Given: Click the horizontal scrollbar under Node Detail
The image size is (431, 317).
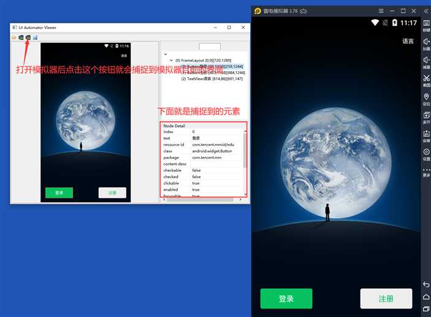Looking at the screenshot, I should click(x=200, y=199).
